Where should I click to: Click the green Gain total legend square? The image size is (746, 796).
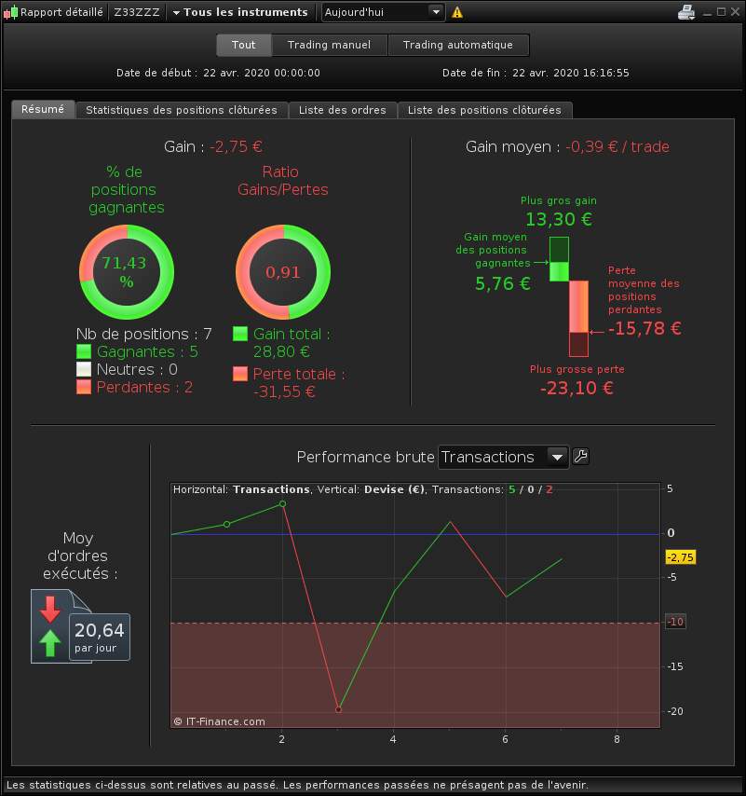pyautogui.click(x=240, y=334)
